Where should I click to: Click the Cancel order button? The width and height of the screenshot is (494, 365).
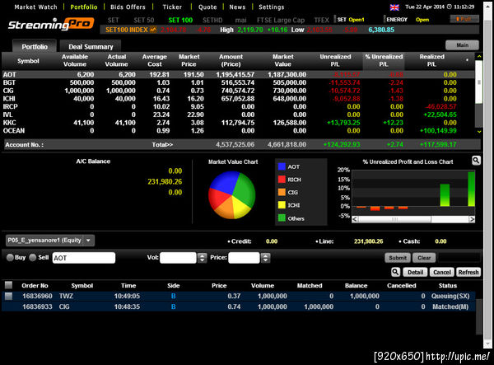point(441,272)
